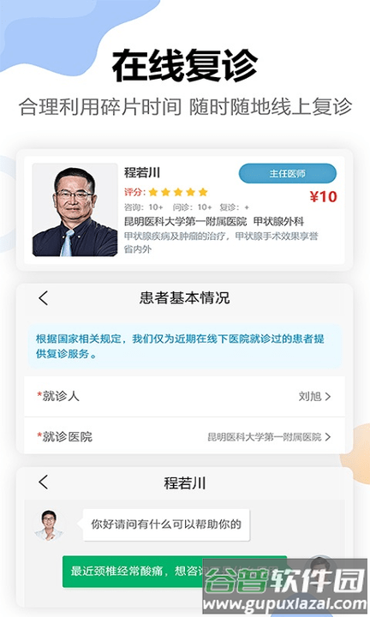This screenshot has width=370, height=617.
Task: Tap the green 最近颈椎经常酸痛 message bubble
Action: [175, 572]
